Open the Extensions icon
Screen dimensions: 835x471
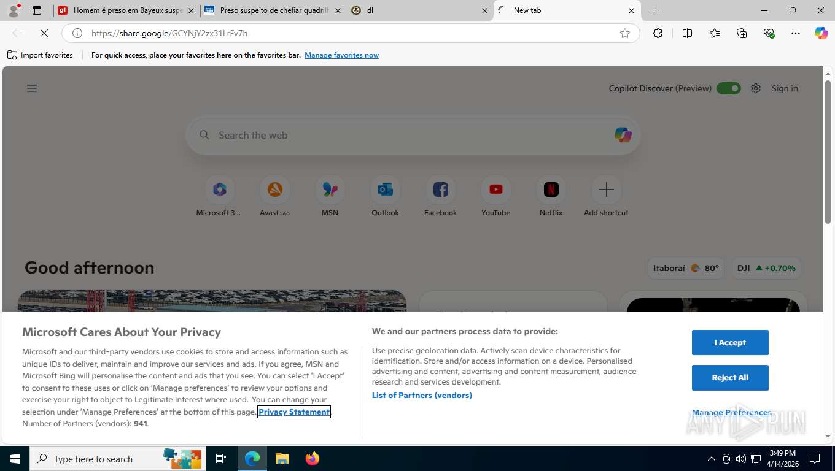click(658, 33)
